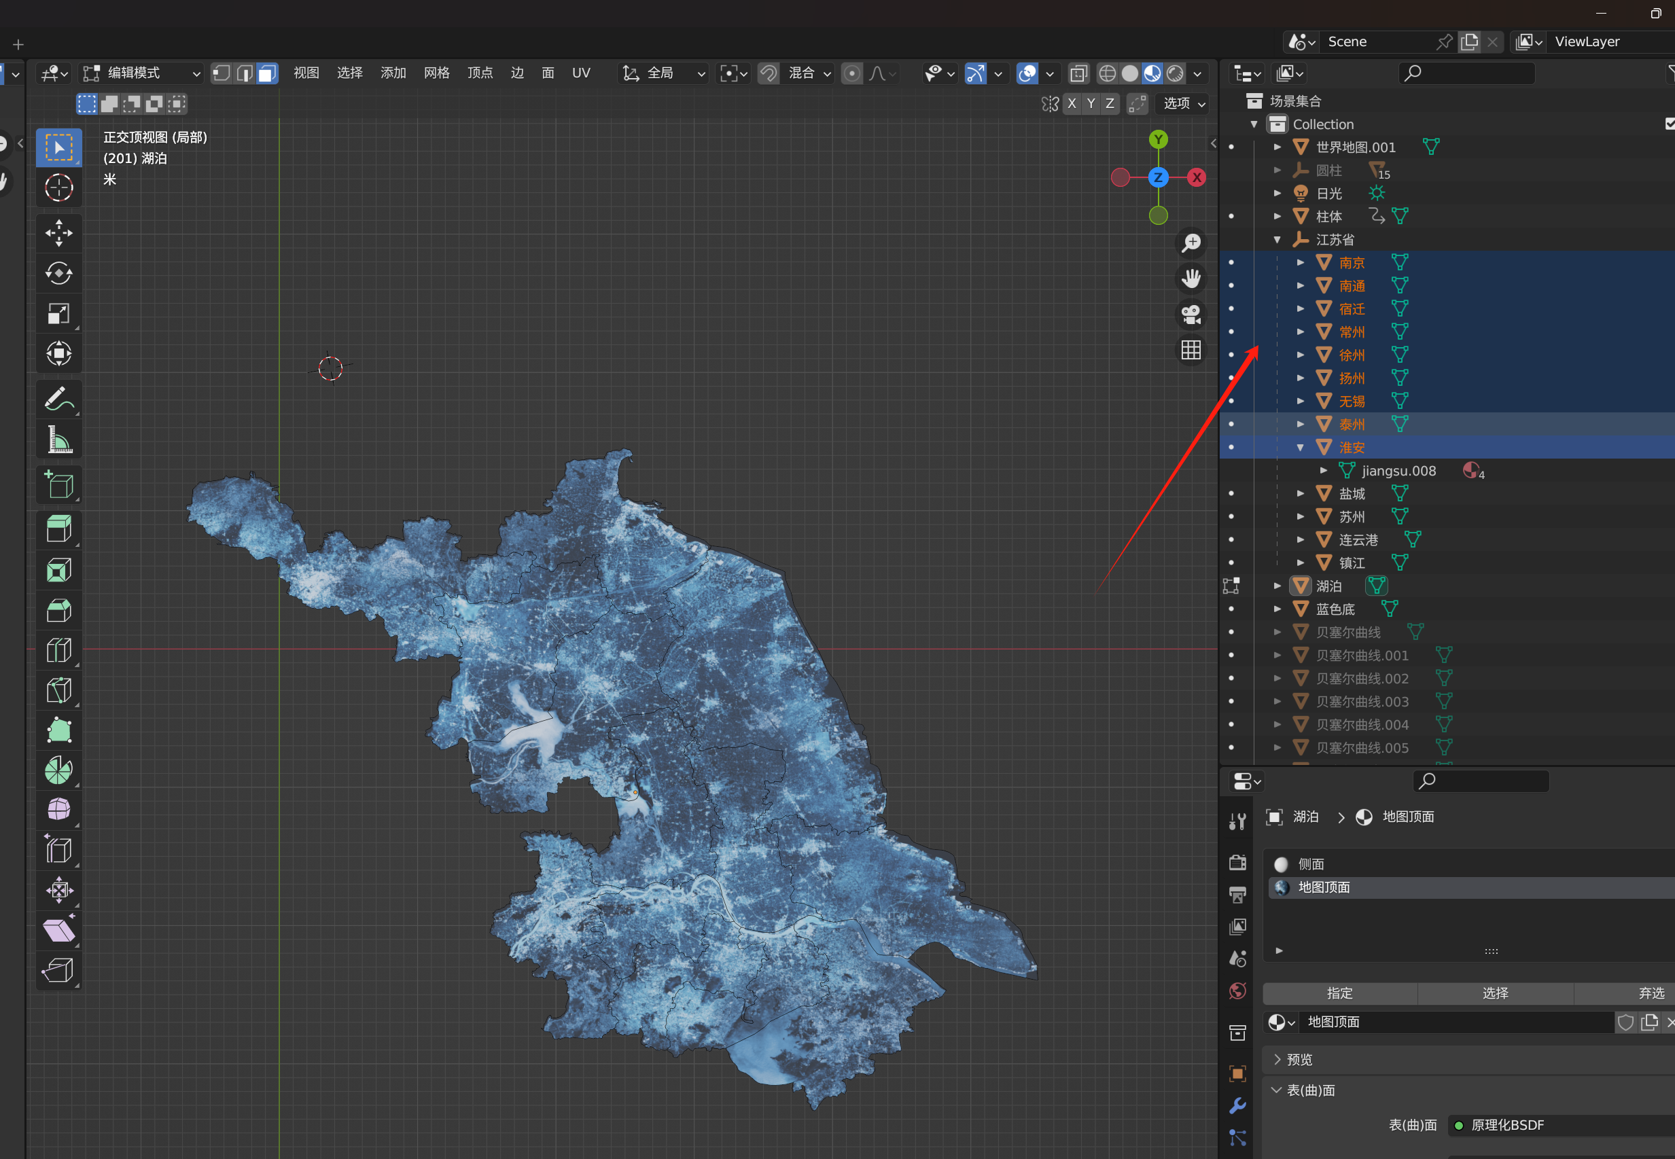This screenshot has height=1159, width=1675.
Task: Enable face select mode
Action: pyautogui.click(x=267, y=73)
